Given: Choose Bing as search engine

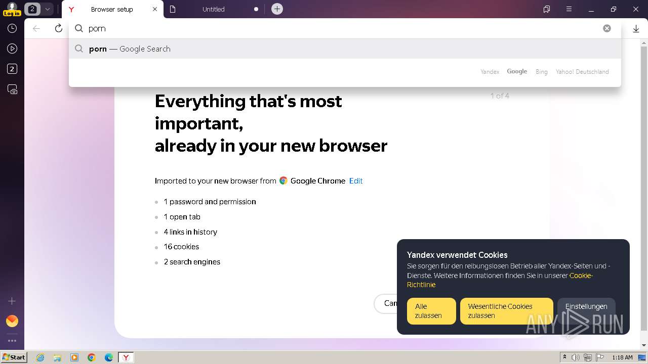Looking at the screenshot, I should pos(542,72).
